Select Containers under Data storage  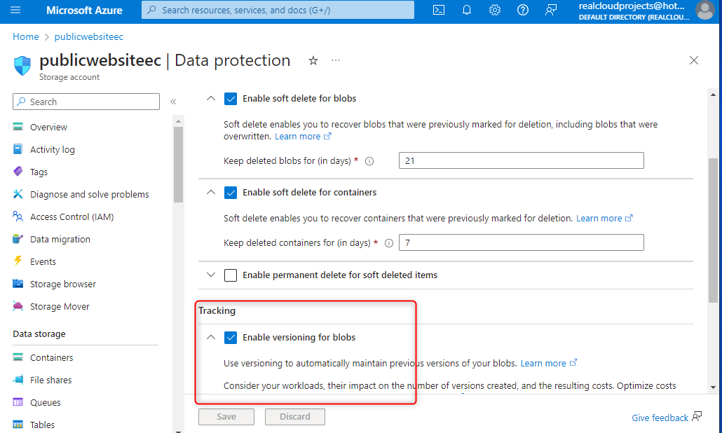click(51, 358)
